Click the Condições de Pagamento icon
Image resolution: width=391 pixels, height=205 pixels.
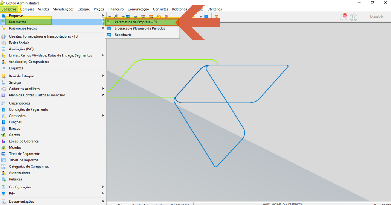click(x=3, y=109)
